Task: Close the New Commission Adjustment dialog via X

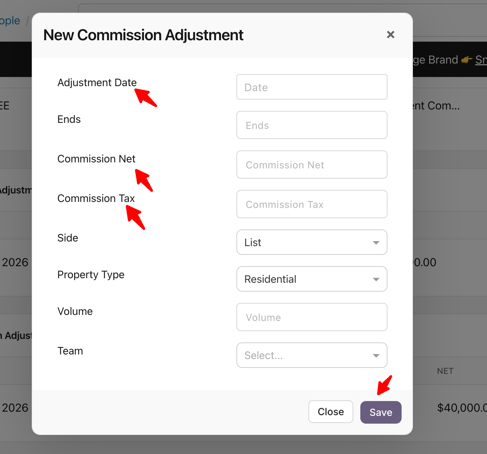Action: click(x=390, y=35)
